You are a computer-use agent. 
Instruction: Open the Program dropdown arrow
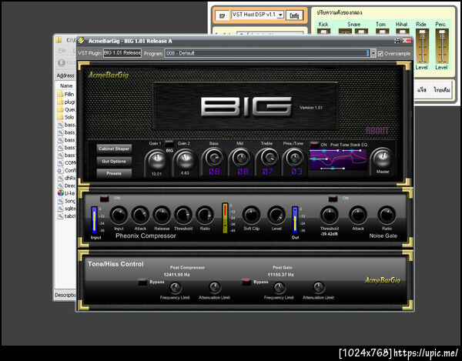click(x=373, y=53)
